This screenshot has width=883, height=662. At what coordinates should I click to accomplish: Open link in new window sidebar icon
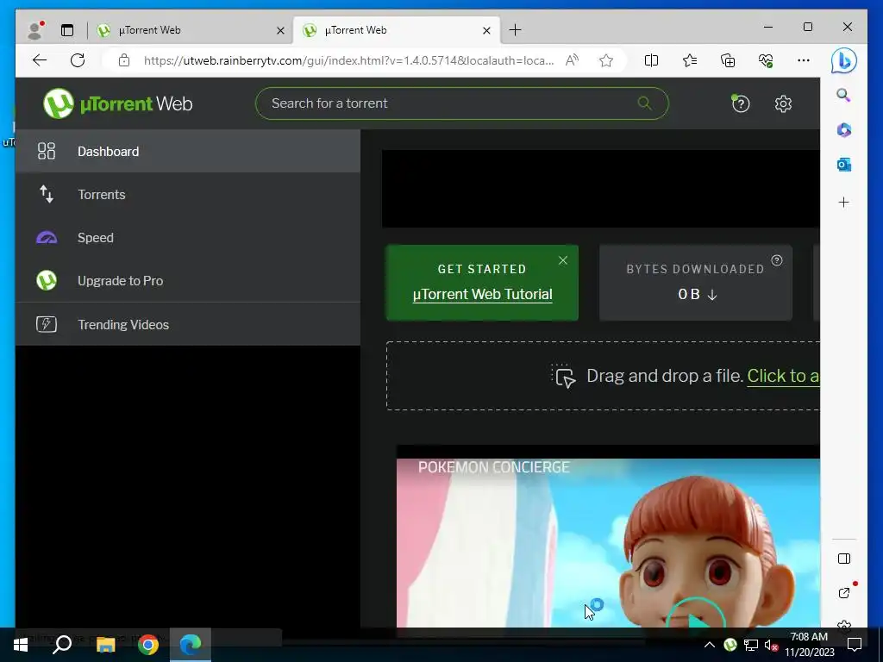coord(843,593)
